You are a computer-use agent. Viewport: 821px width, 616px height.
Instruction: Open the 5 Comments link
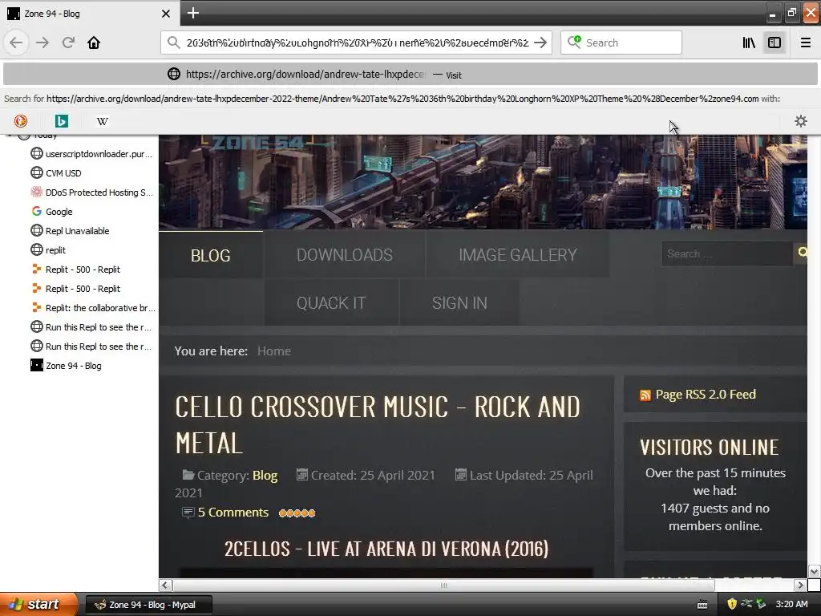pos(233,513)
